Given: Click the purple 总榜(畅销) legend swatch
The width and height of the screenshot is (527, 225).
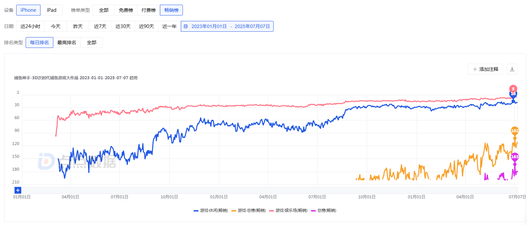Looking at the screenshot, I should [x=313, y=210].
